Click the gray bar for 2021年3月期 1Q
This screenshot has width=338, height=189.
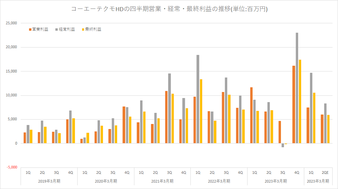point(141,122)
